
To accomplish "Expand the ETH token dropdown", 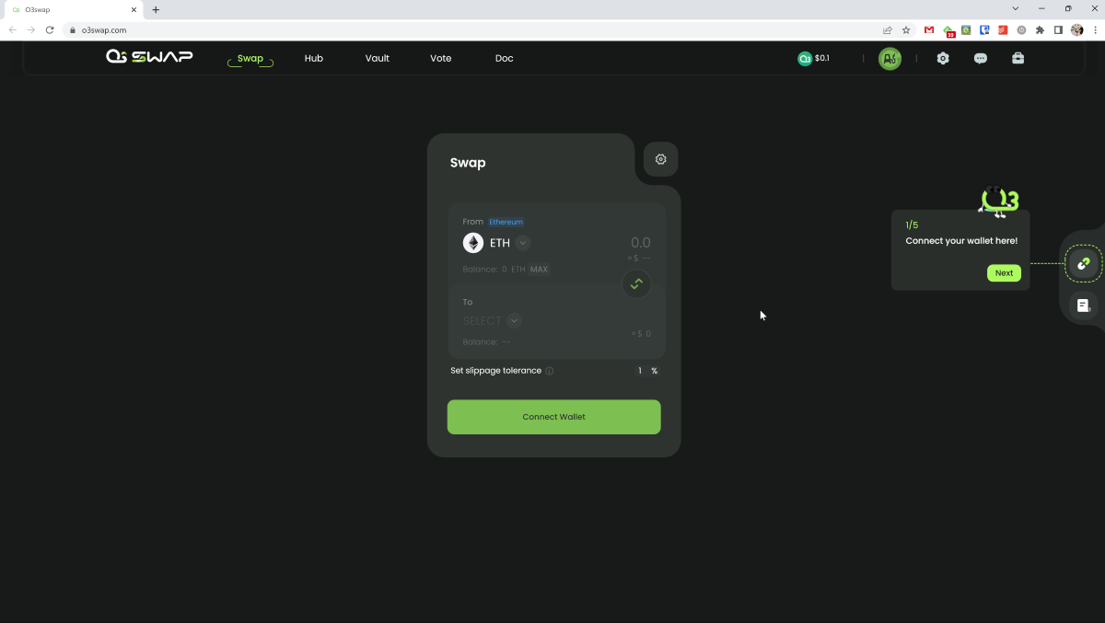I will 523,243.
